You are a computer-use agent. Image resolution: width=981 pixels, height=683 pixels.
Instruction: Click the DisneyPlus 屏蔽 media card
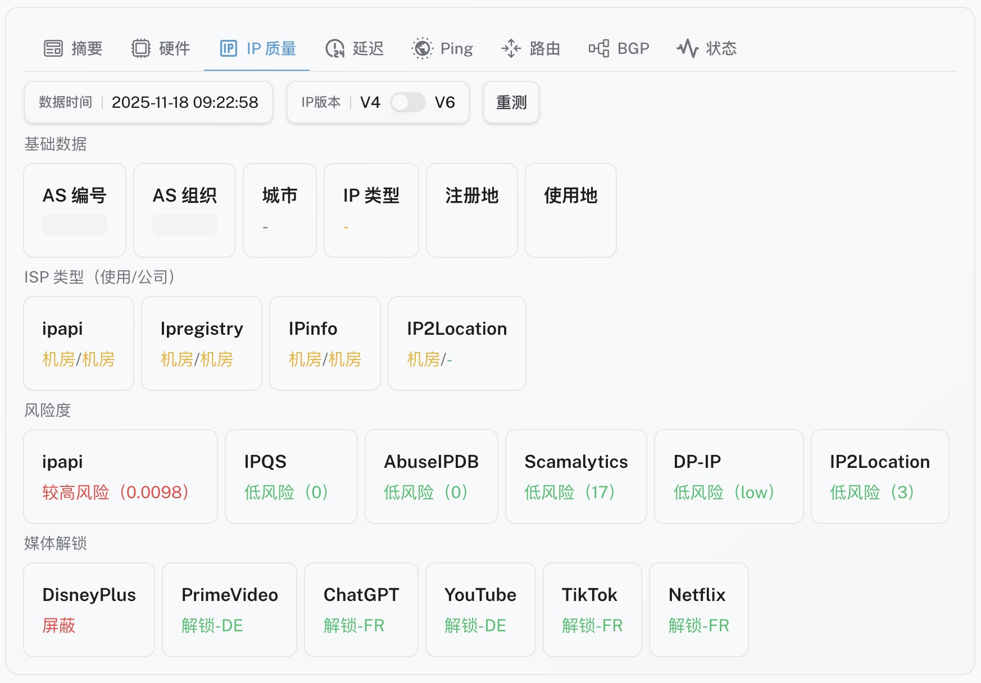[89, 609]
